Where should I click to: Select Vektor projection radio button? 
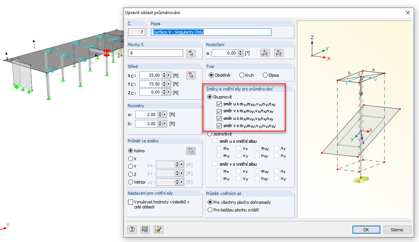[x=131, y=182]
